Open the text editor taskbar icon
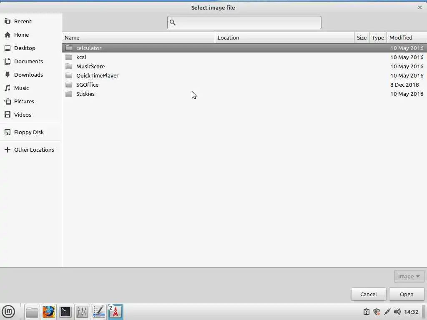427x320 pixels. click(x=98, y=312)
